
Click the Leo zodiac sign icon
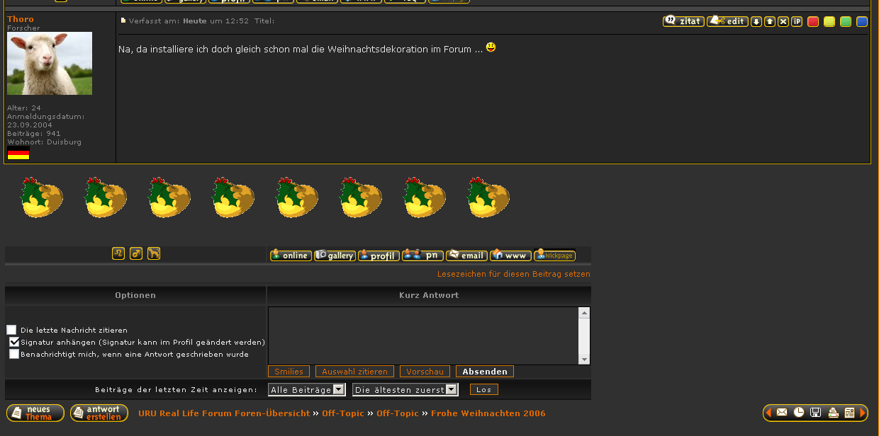(118, 253)
